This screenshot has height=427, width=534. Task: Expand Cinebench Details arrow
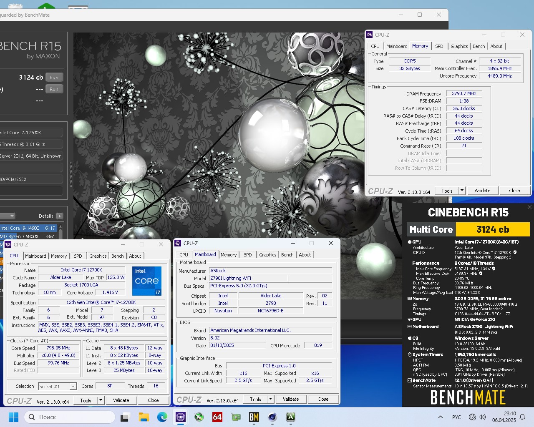[x=60, y=216]
